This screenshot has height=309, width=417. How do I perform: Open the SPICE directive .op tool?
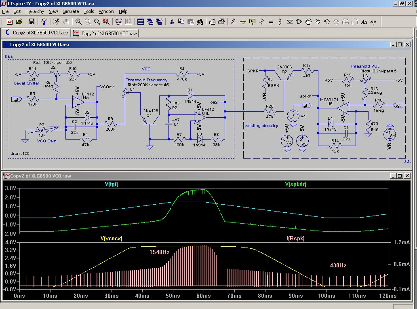click(x=373, y=22)
